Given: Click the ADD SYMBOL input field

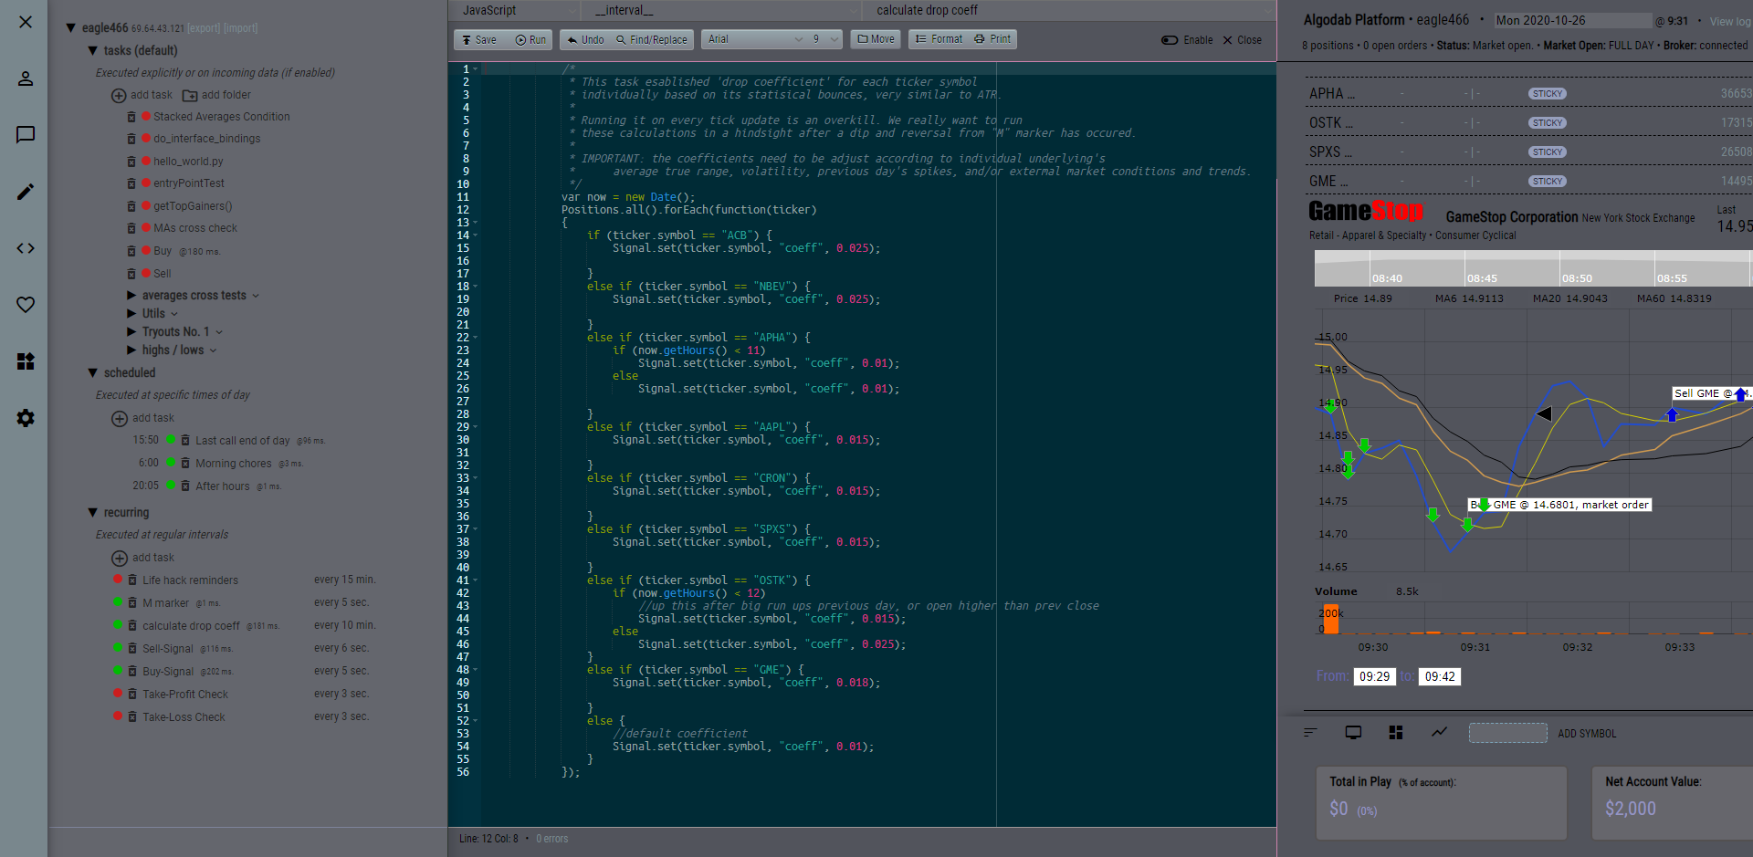Looking at the screenshot, I should [x=1507, y=733].
